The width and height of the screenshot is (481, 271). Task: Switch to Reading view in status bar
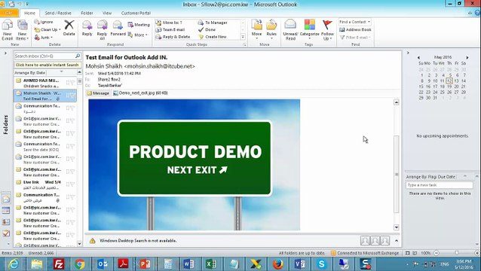pyautogui.click(x=415, y=253)
